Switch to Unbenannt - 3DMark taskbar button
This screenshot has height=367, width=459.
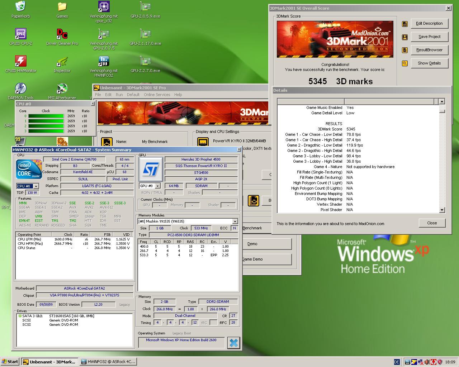coord(49,362)
